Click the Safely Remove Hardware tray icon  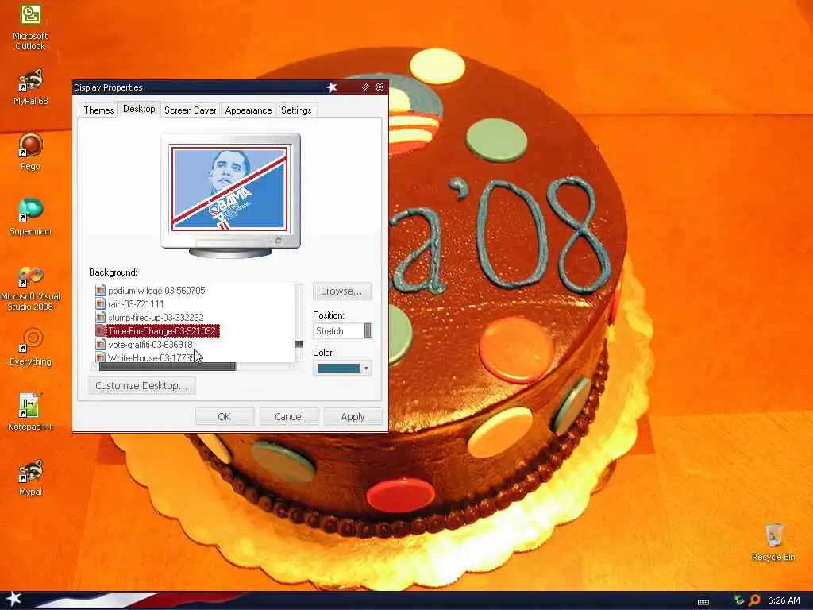[x=739, y=600]
